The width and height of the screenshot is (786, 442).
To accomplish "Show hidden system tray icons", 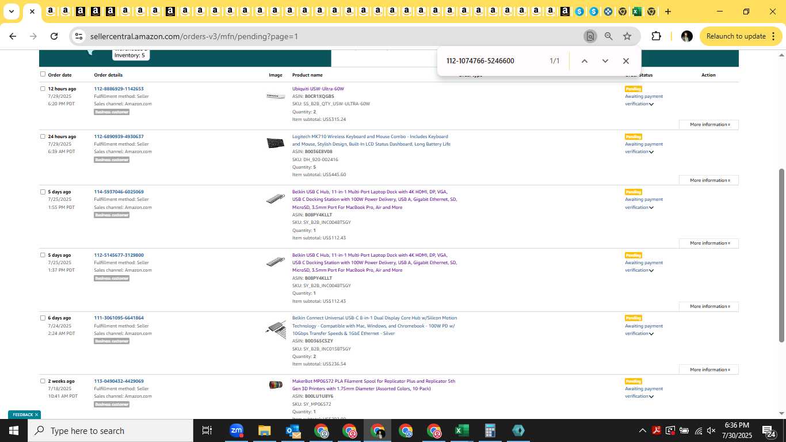I will pos(642,430).
